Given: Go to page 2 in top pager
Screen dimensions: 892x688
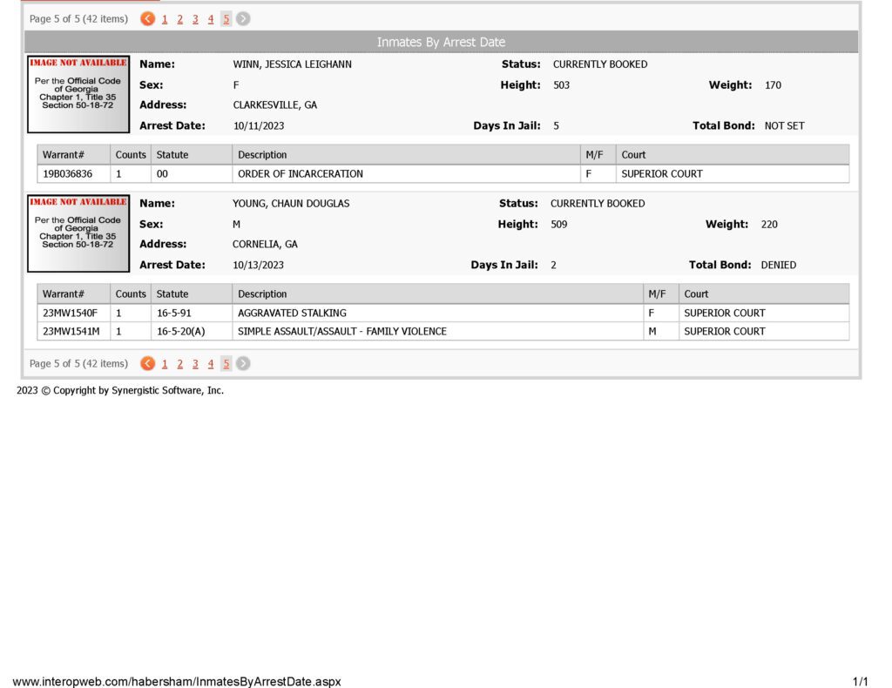Looking at the screenshot, I should [179, 19].
